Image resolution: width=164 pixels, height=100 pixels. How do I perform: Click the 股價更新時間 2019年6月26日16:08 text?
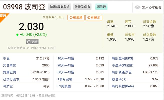[31, 48]
